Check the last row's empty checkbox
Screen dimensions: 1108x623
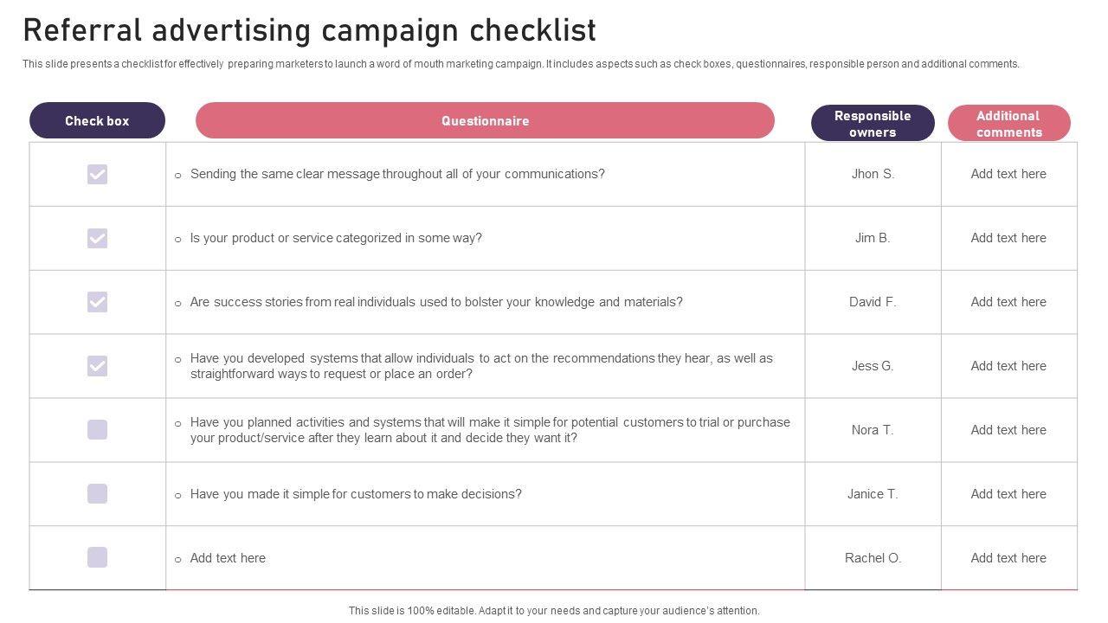point(97,557)
